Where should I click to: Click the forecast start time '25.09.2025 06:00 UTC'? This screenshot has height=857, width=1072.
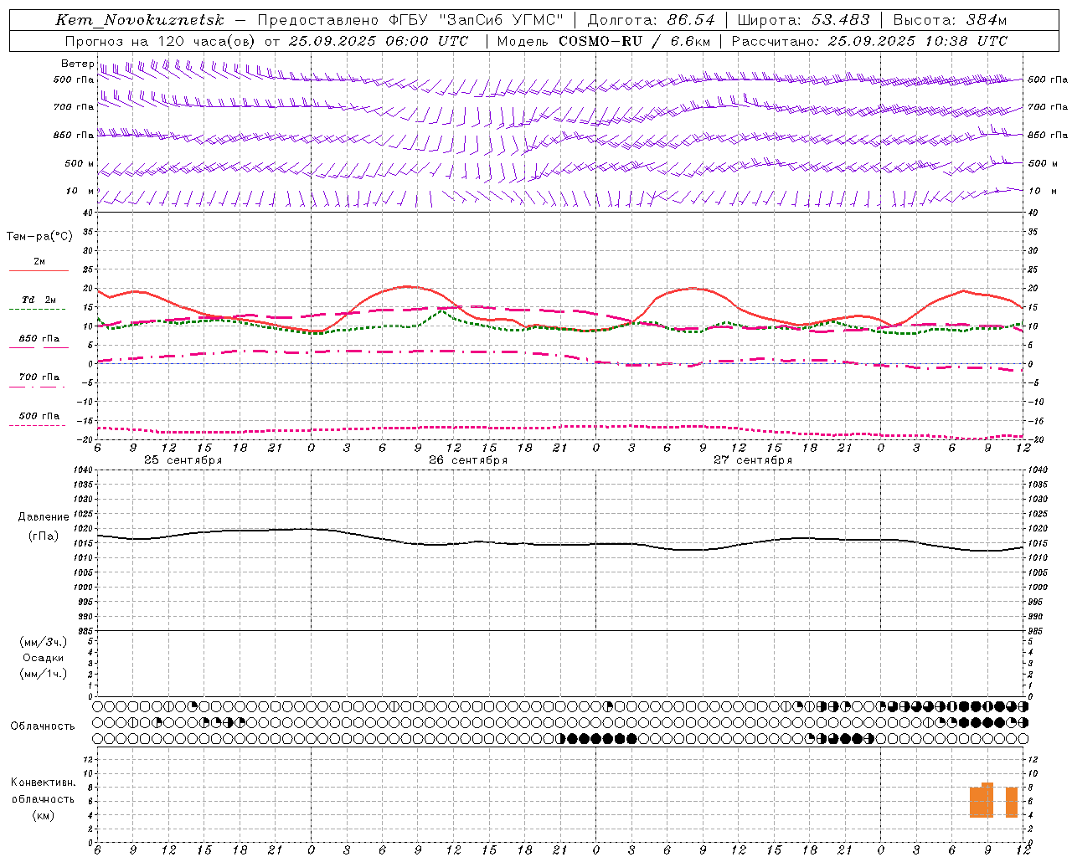(x=378, y=41)
